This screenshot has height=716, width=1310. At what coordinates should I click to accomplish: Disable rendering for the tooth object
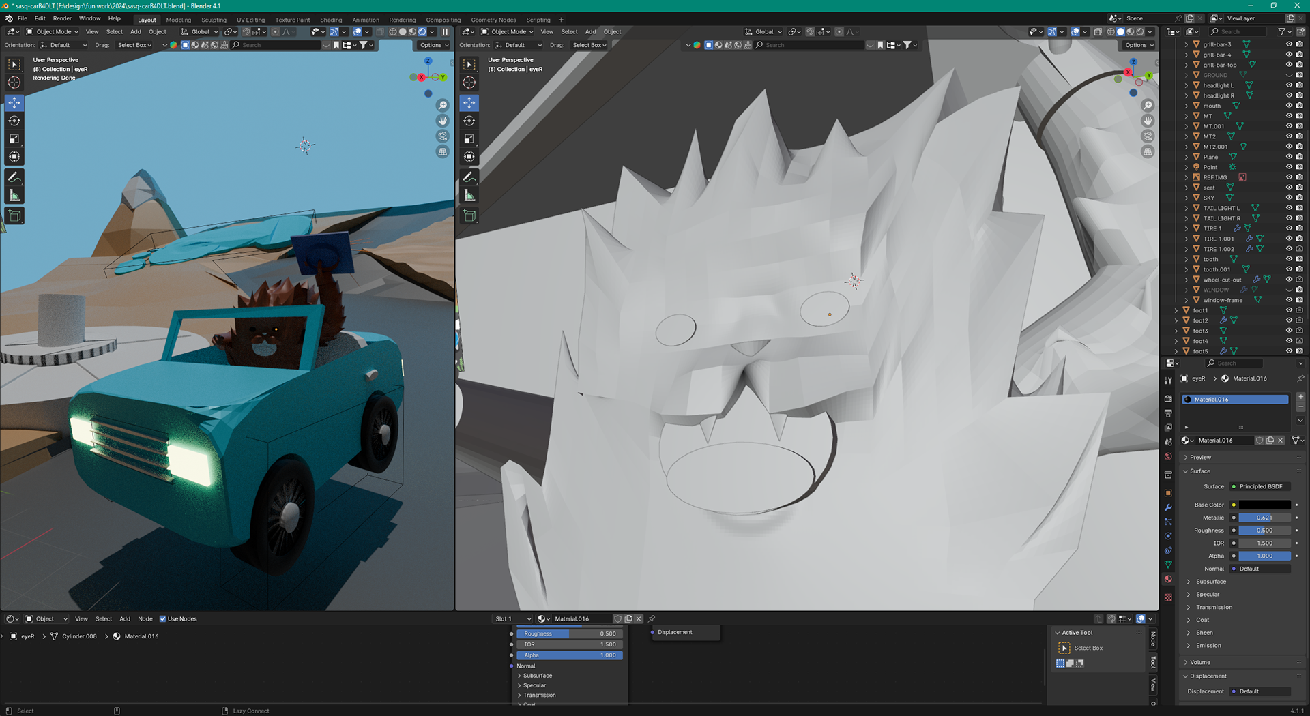1299,259
